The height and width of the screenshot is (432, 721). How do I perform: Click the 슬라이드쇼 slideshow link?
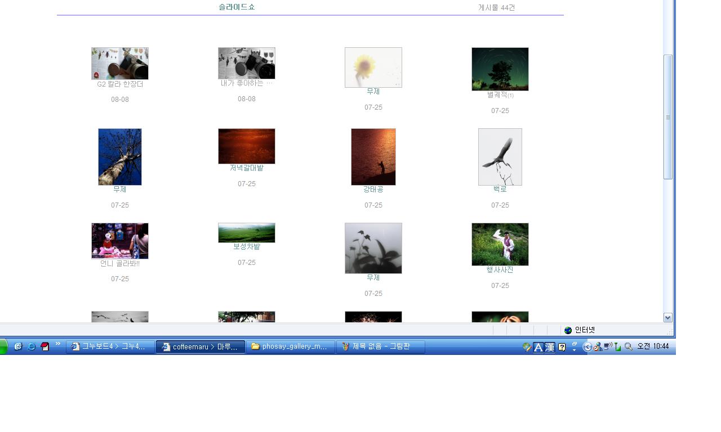(237, 7)
